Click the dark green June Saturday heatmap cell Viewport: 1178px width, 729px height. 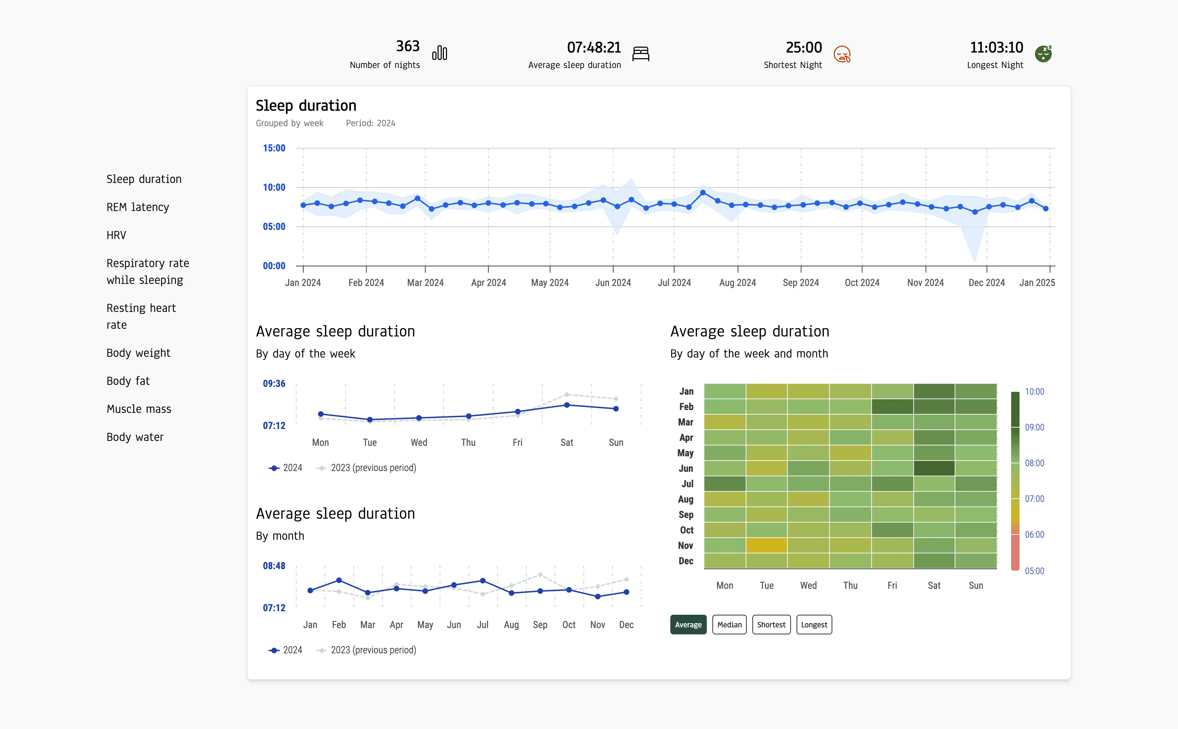pyautogui.click(x=934, y=468)
